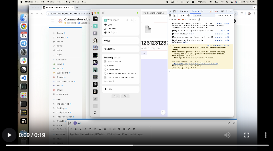Expand more DevTools tabs with the double chevron

point(202,11)
